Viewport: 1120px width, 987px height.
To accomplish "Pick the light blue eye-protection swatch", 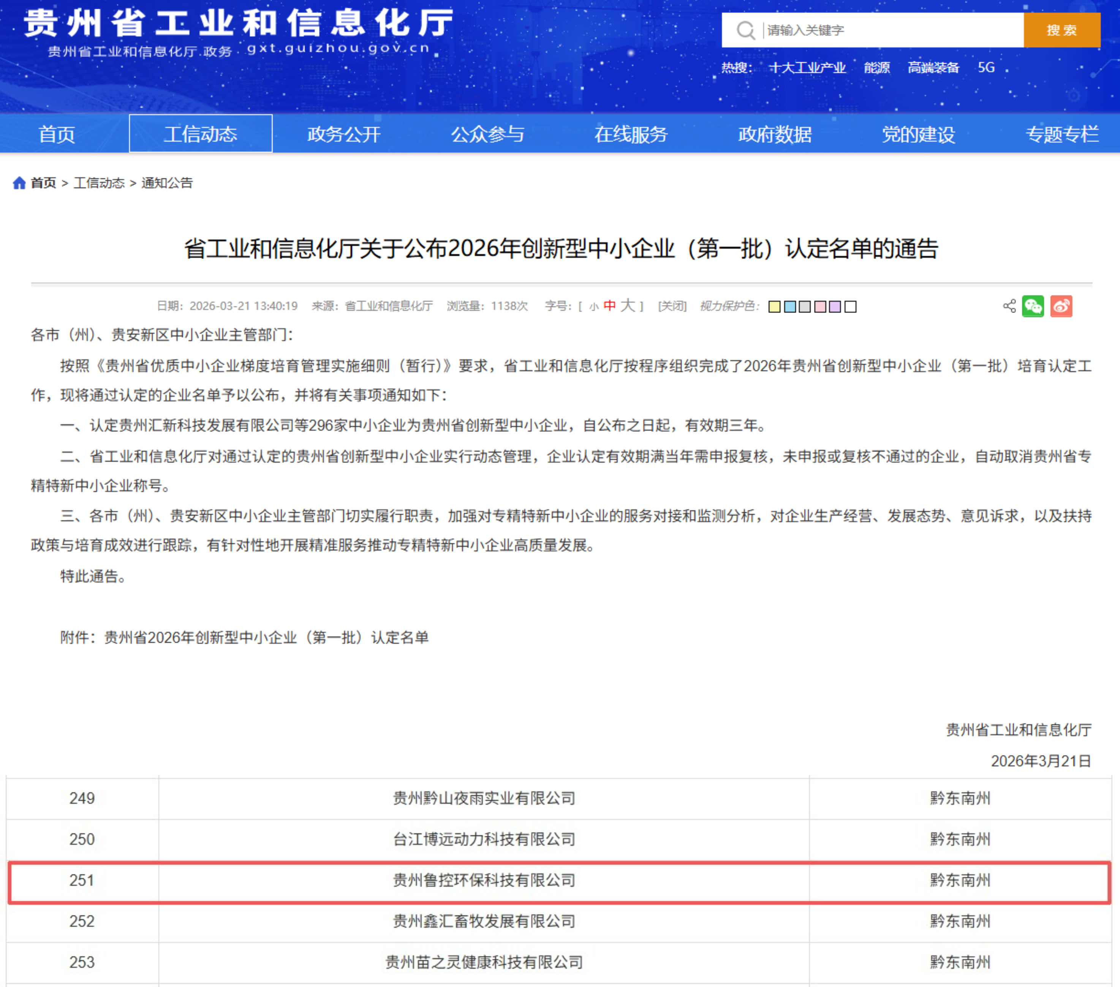I will (x=789, y=306).
